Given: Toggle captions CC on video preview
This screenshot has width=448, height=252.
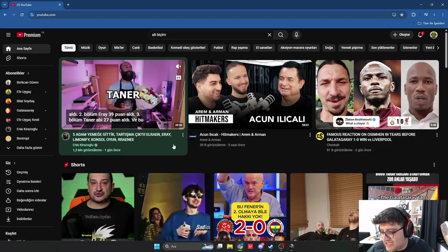Looking at the screenshot, I should click(178, 78).
